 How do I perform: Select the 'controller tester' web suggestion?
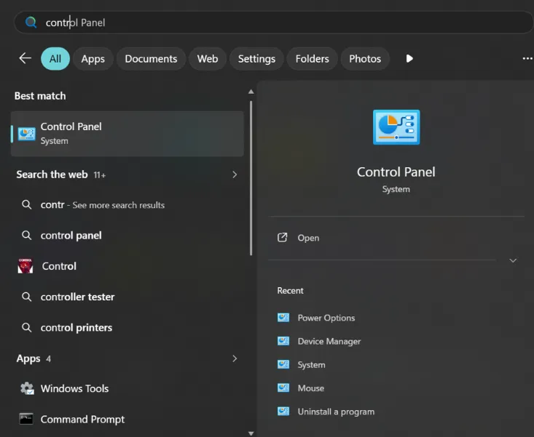tap(127, 297)
